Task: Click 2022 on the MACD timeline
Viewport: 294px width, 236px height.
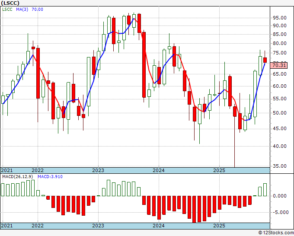Action: coord(38,226)
